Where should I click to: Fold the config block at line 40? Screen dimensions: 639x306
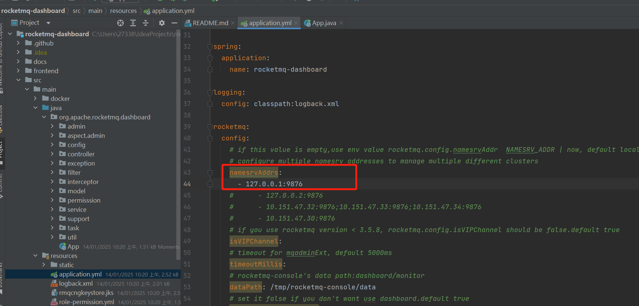[210, 138]
